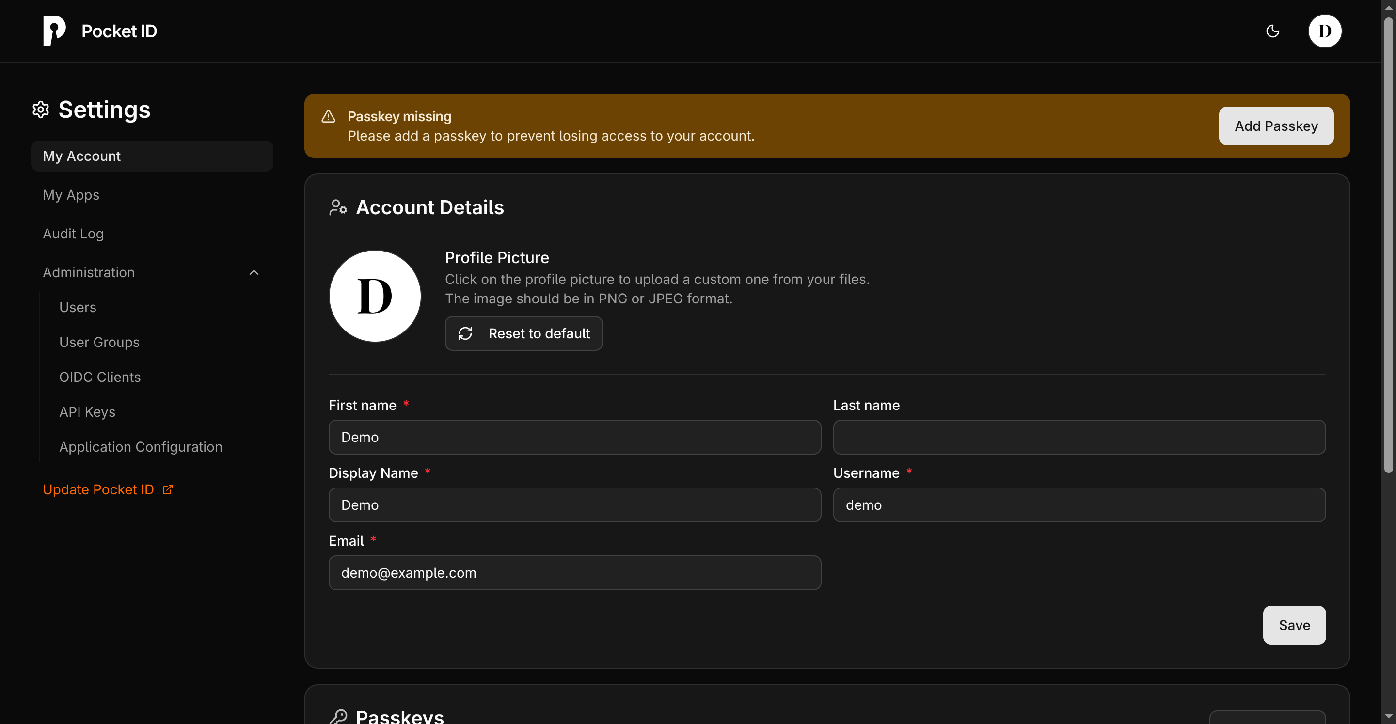This screenshot has height=724, width=1396.
Task: Click the Add Passkey button
Action: click(x=1276, y=126)
